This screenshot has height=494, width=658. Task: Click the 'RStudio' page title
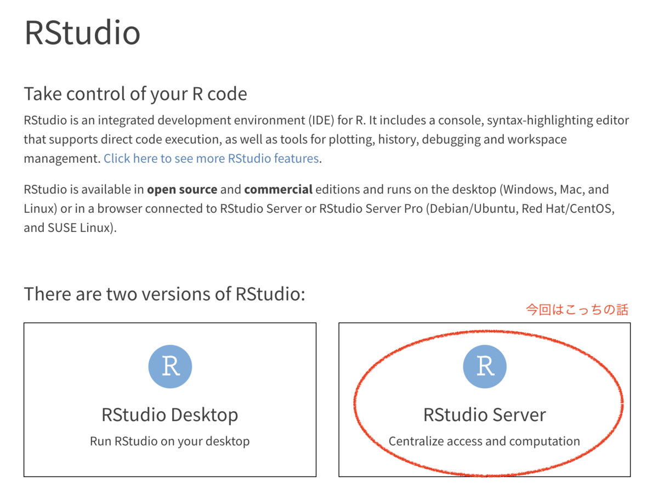(x=82, y=32)
